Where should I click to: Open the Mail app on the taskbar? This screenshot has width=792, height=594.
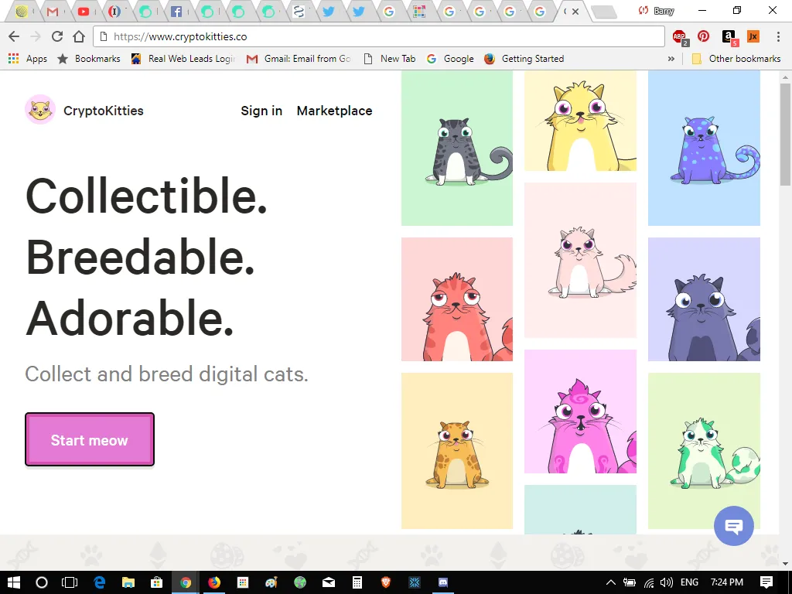[x=329, y=582]
